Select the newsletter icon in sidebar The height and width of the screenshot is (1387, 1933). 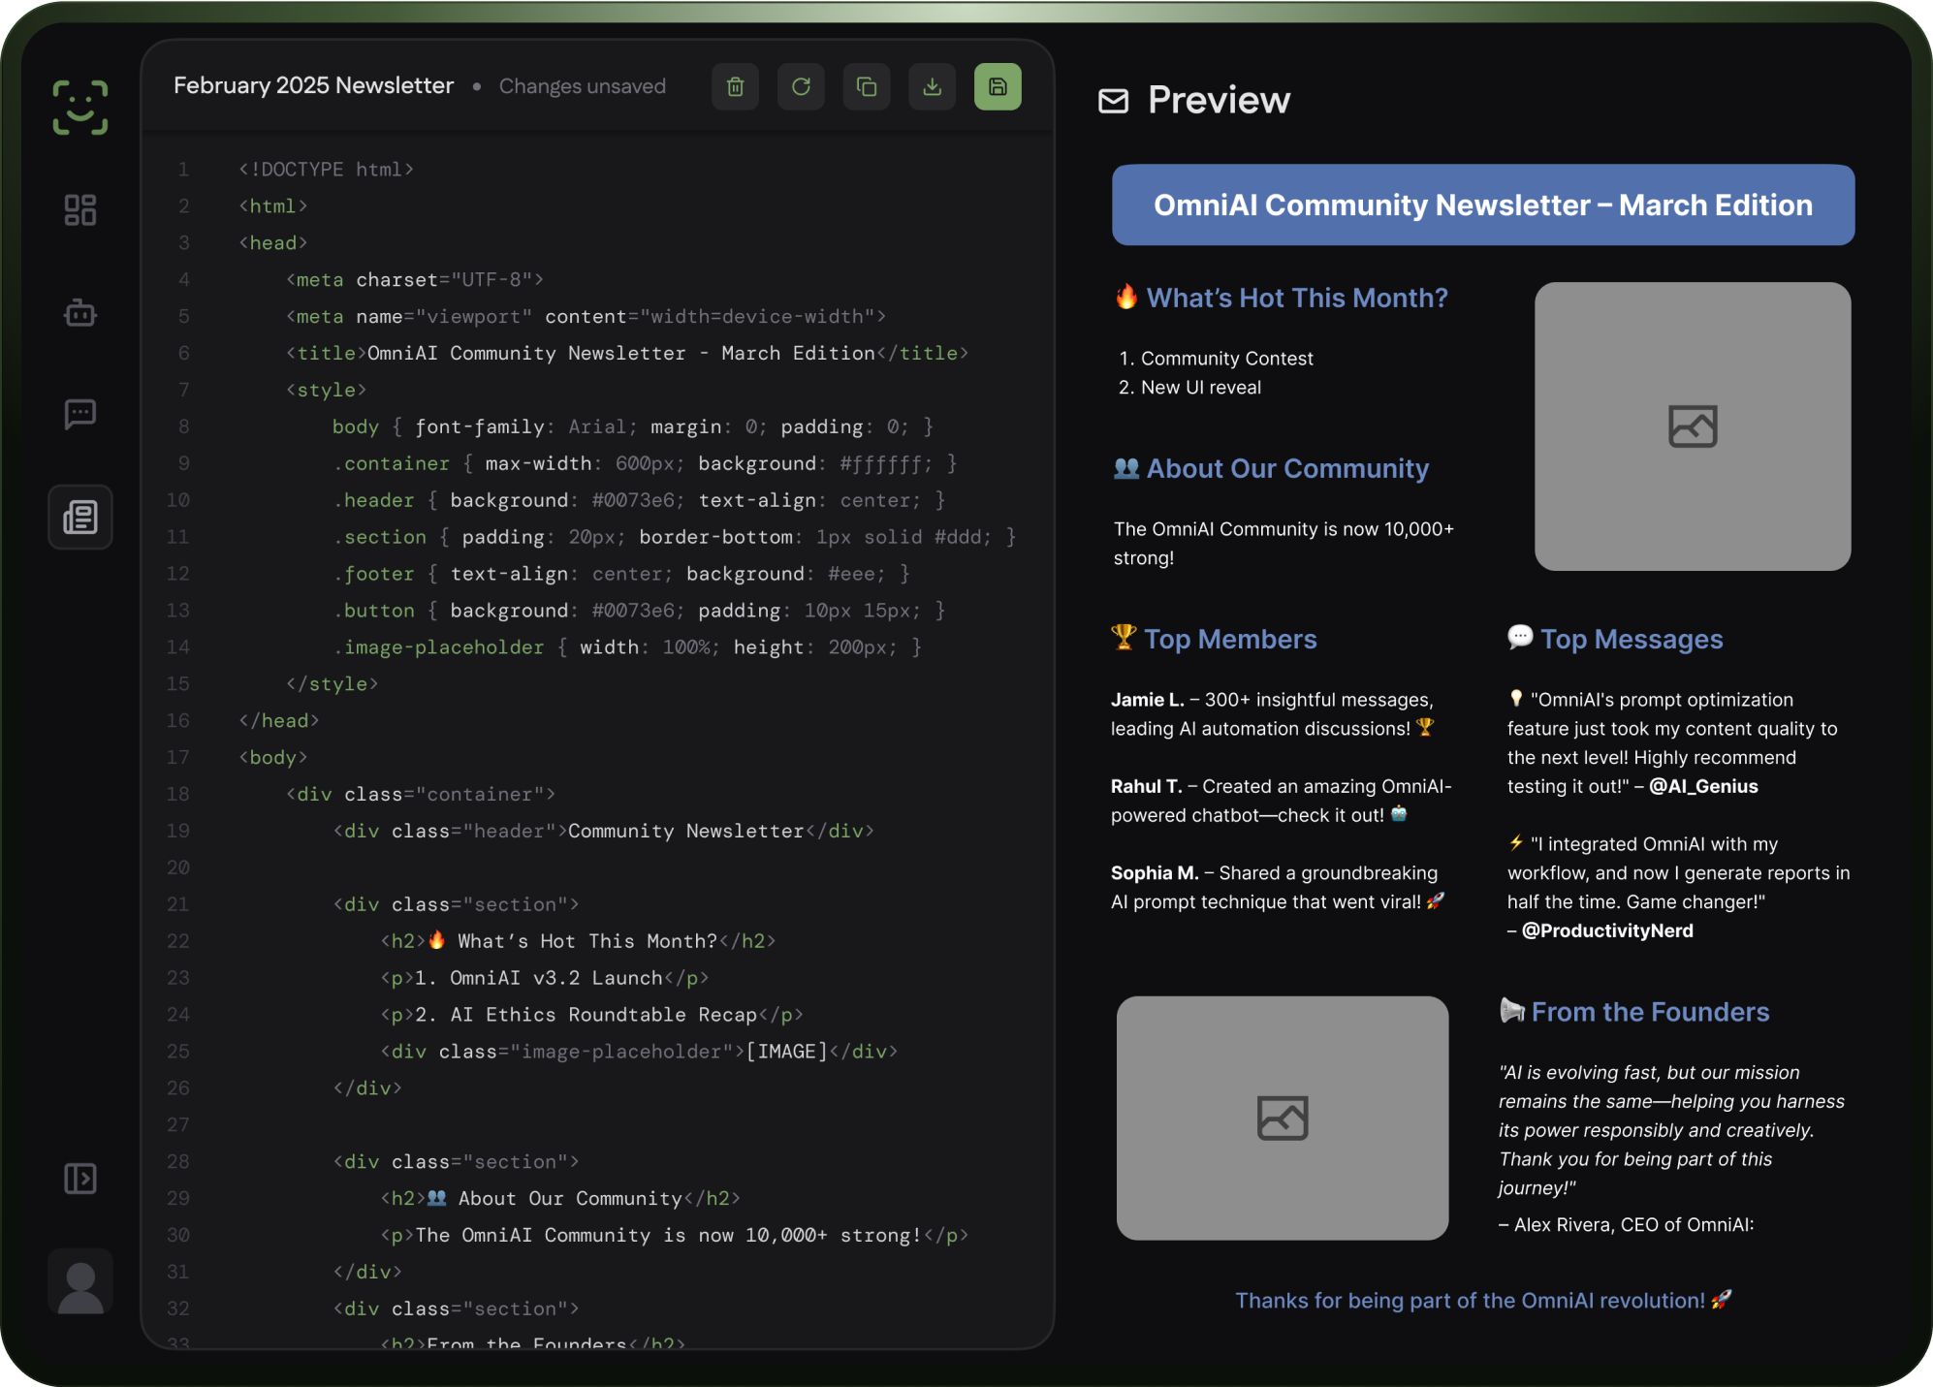(80, 518)
